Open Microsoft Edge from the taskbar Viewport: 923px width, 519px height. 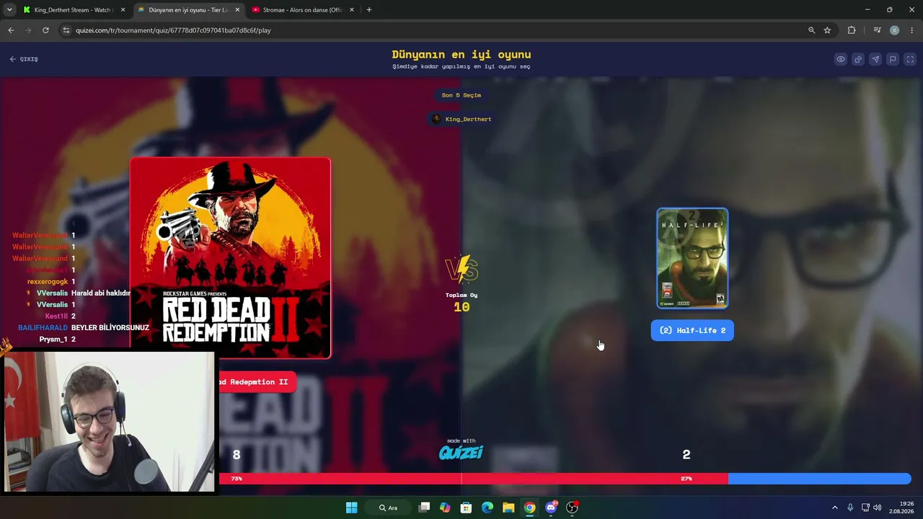(487, 507)
